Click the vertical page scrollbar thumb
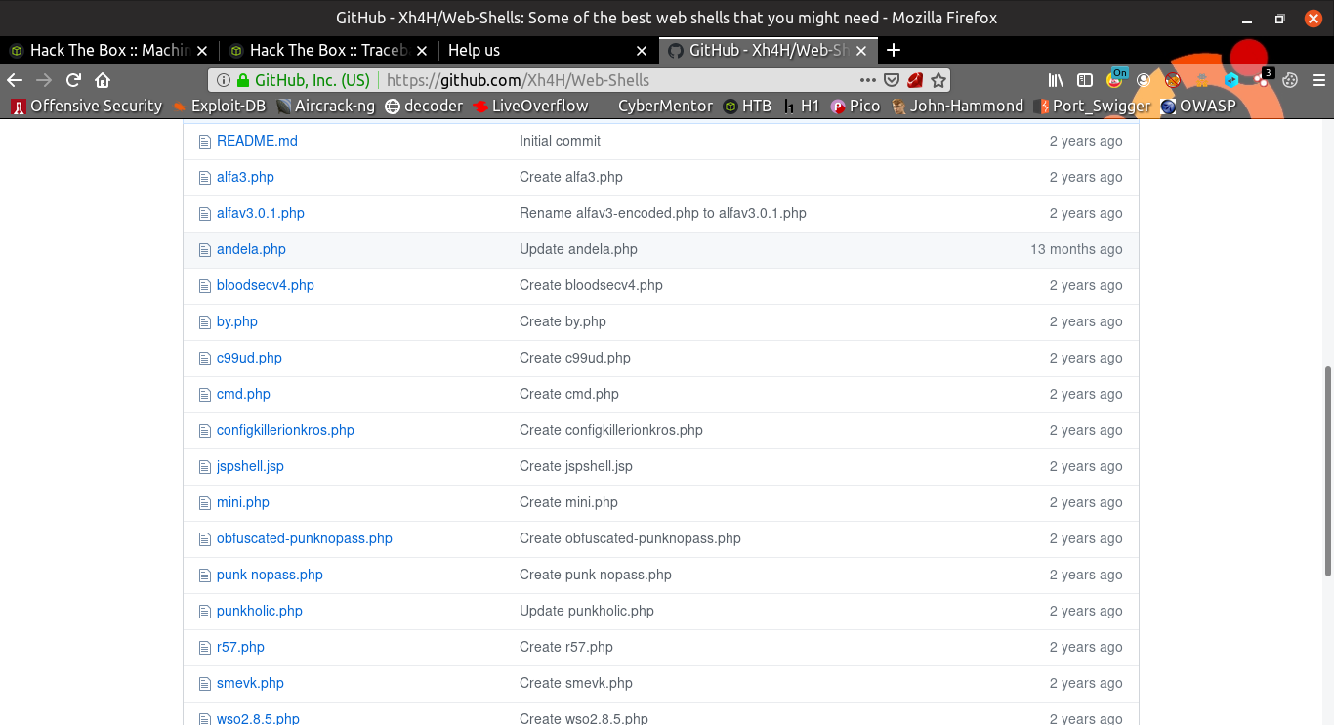 [1327, 471]
